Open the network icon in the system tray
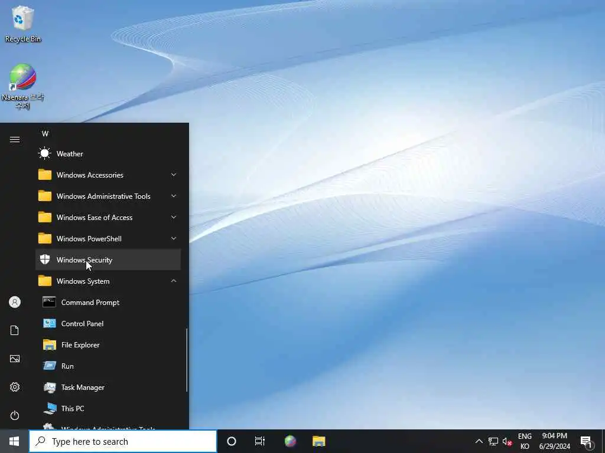 coord(493,441)
